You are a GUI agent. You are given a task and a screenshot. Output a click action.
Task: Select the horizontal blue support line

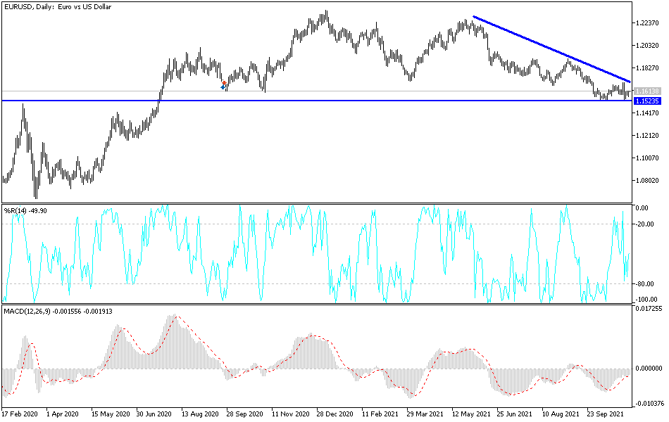coord(317,101)
